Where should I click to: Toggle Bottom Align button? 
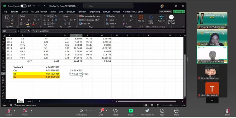coord(52,16)
